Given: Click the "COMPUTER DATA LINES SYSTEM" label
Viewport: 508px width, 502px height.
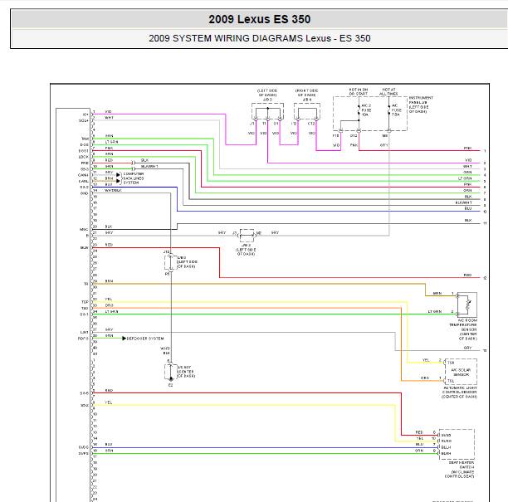Looking at the screenshot, I should (x=133, y=178).
